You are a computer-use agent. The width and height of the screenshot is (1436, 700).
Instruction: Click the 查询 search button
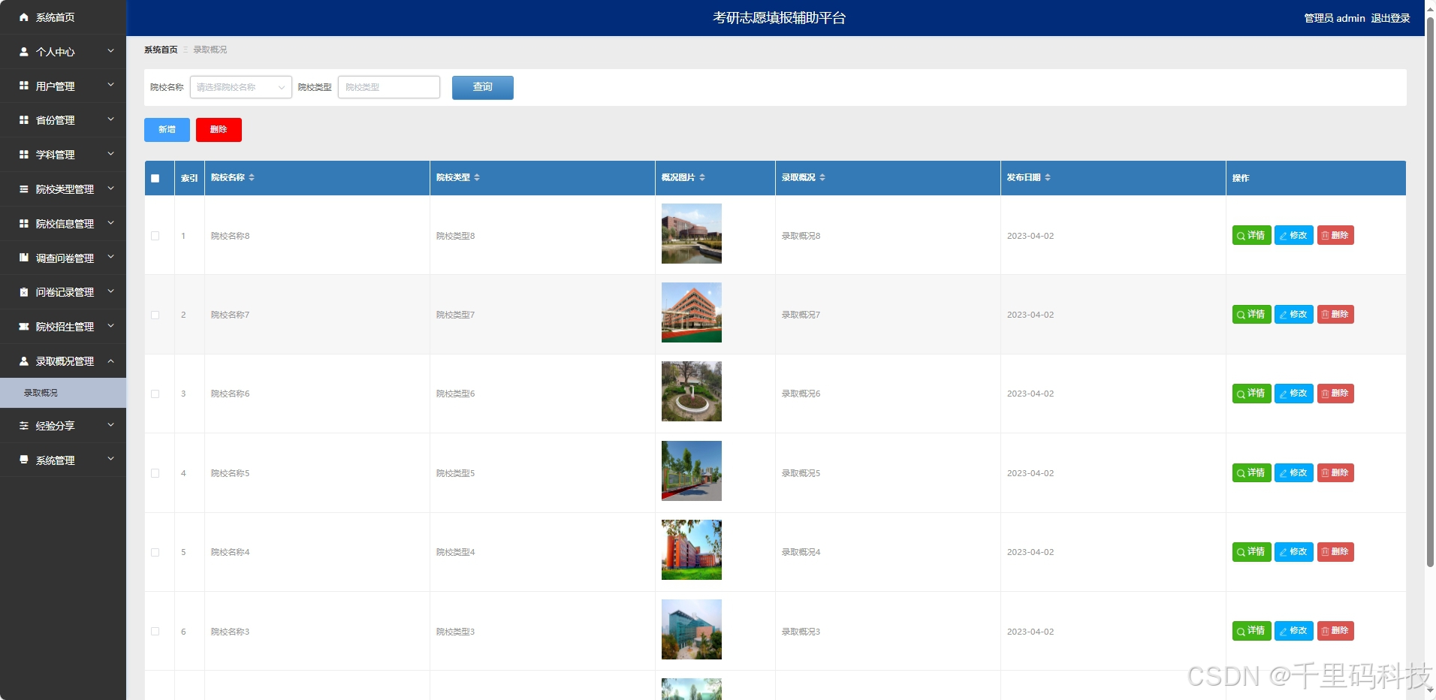483,87
